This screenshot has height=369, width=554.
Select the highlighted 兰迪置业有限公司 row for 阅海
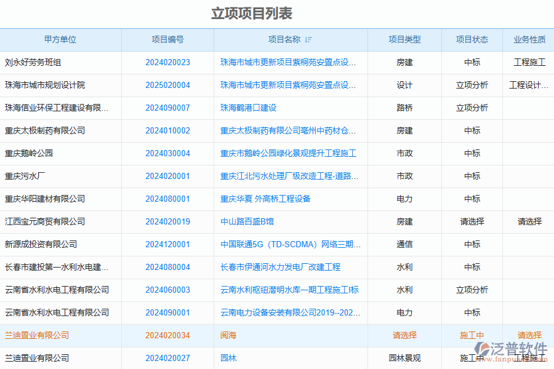[37, 336]
